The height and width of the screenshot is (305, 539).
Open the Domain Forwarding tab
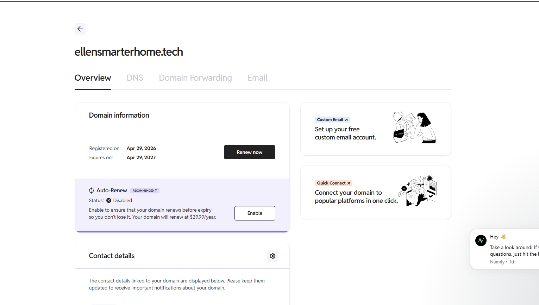(195, 78)
